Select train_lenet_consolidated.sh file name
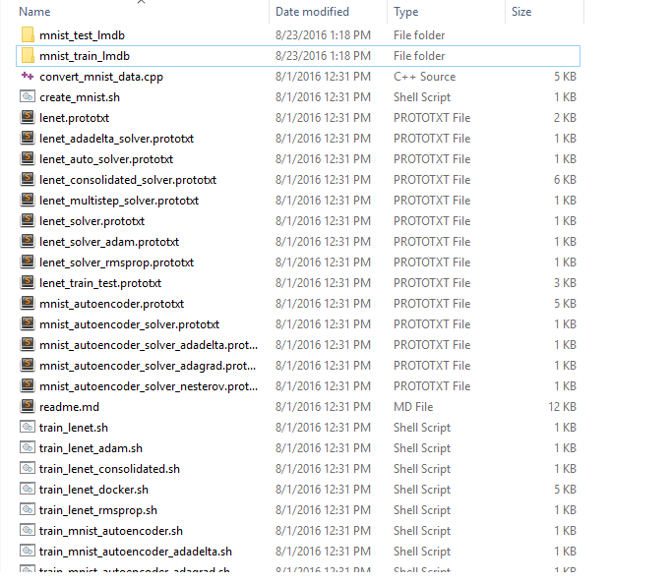The width and height of the screenshot is (671, 583). coord(109,469)
